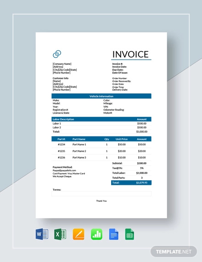This screenshot has width=202, height=262.
Task: Click the 'Registration #:' field label
Action: click(61, 110)
